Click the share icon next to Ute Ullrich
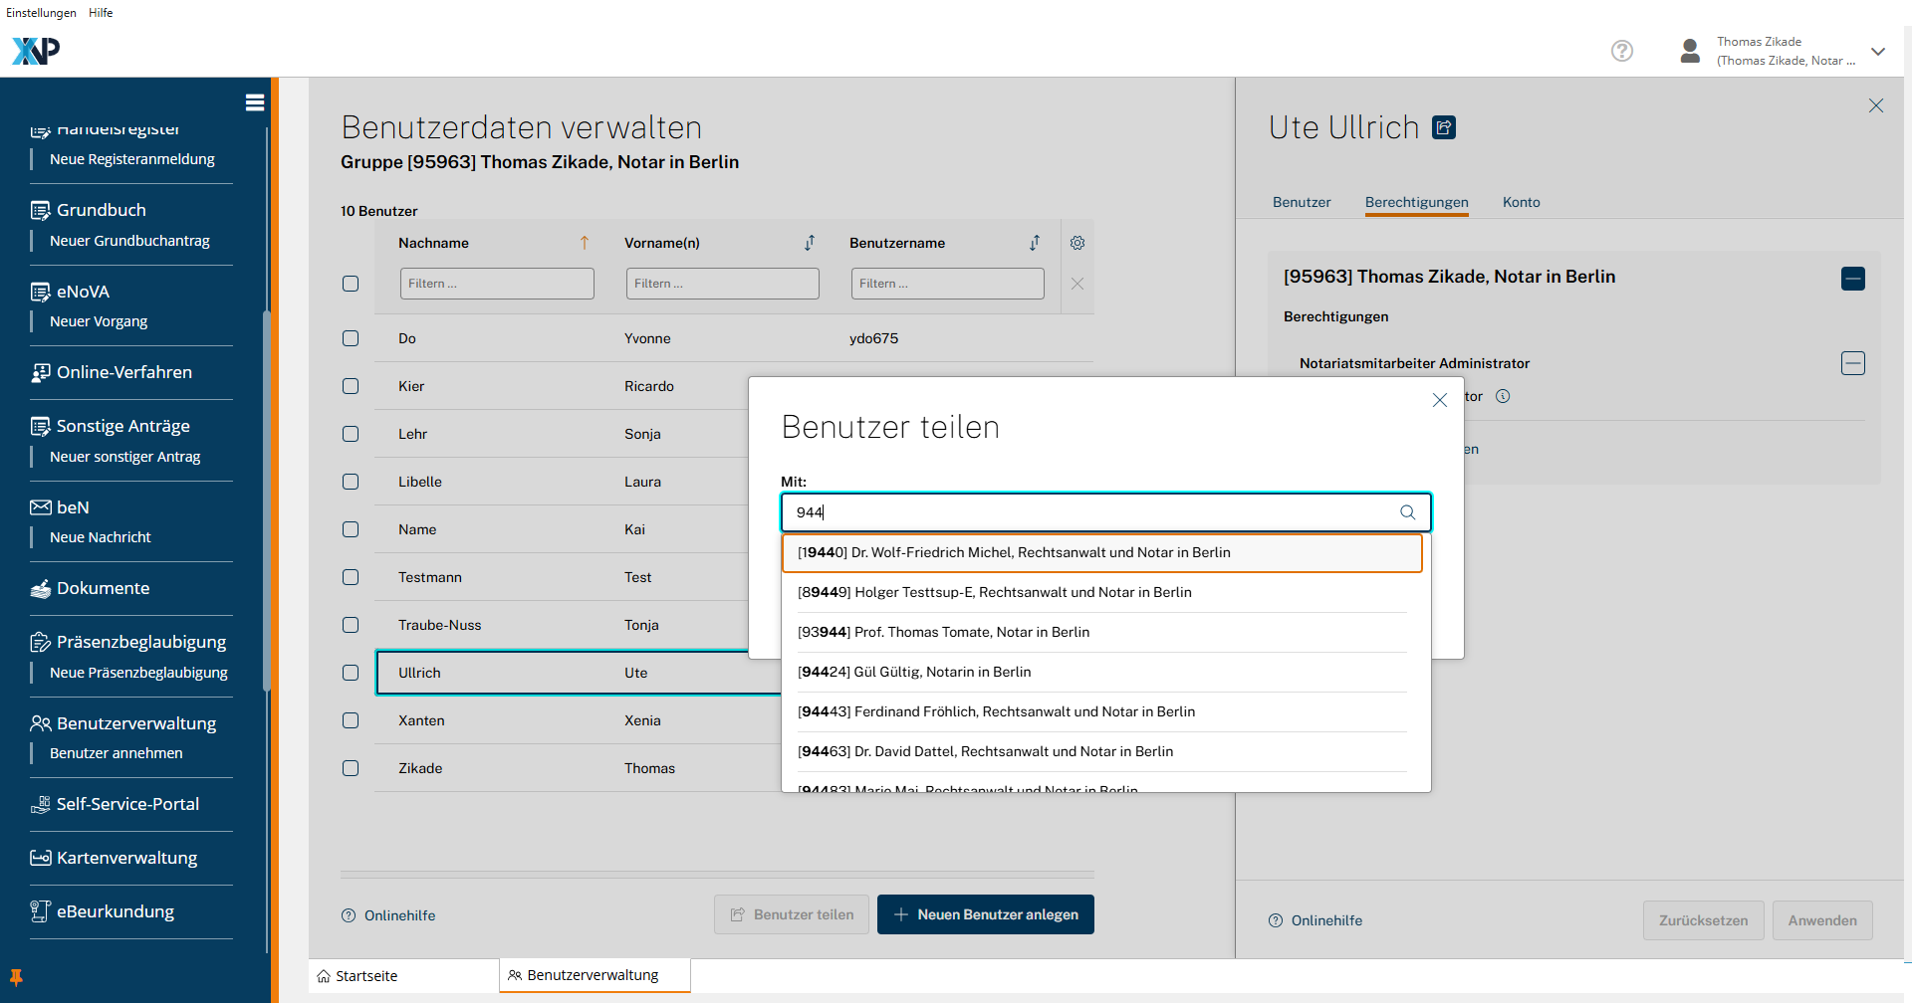 tap(1444, 127)
